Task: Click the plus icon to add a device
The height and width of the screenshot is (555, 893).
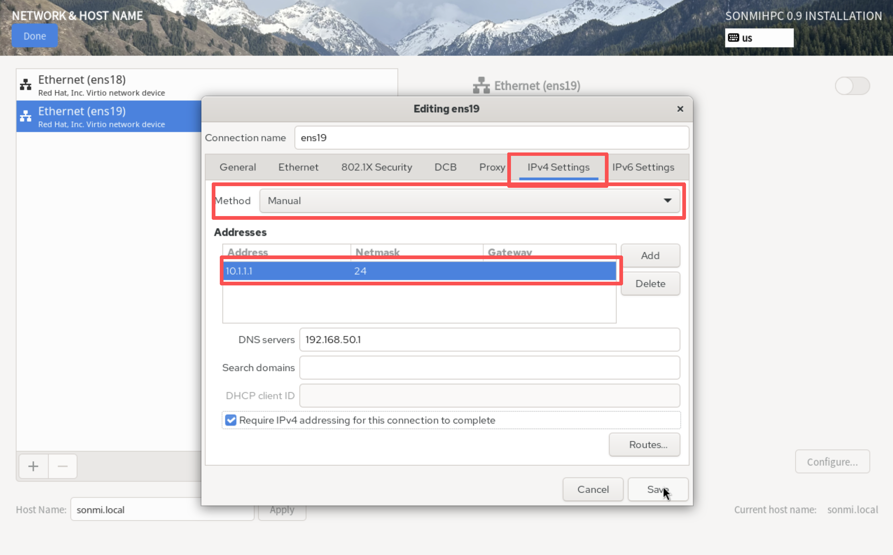Action: click(33, 466)
